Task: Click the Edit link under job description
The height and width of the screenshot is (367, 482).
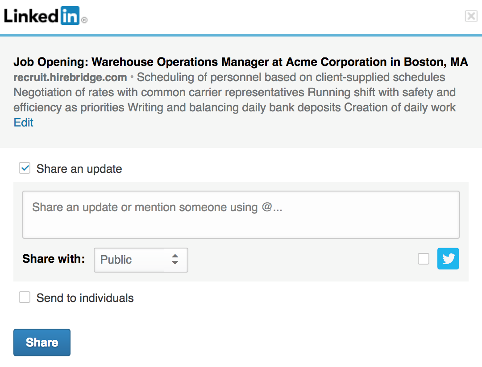Action: point(24,123)
